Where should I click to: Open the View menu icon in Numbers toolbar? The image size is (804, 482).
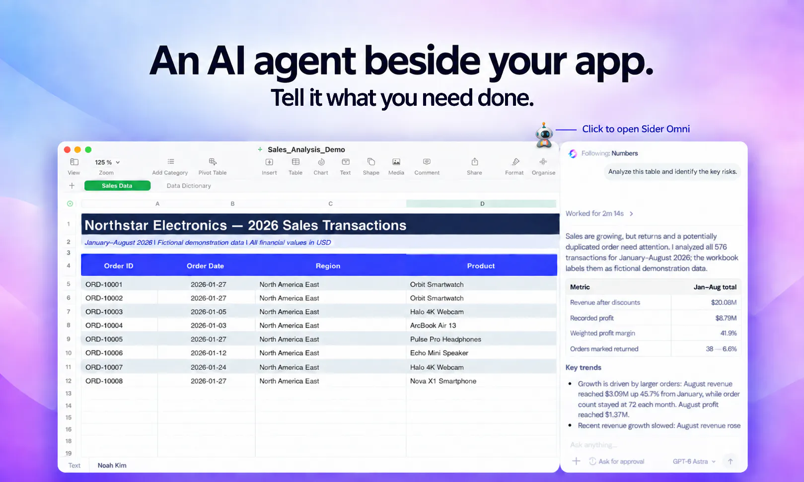pyautogui.click(x=74, y=162)
